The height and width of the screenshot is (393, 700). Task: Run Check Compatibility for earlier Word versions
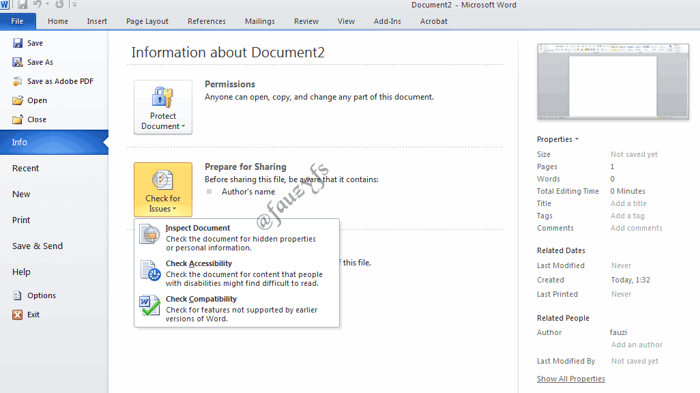click(x=201, y=299)
